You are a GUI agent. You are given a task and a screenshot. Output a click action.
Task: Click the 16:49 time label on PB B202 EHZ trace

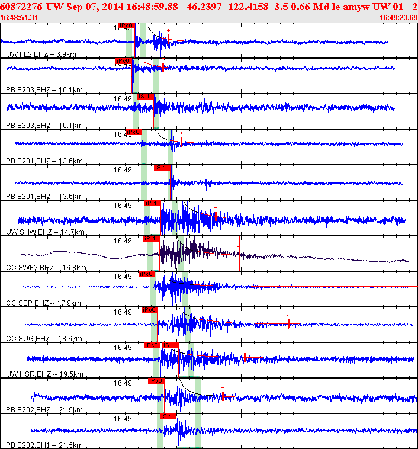coord(123,383)
